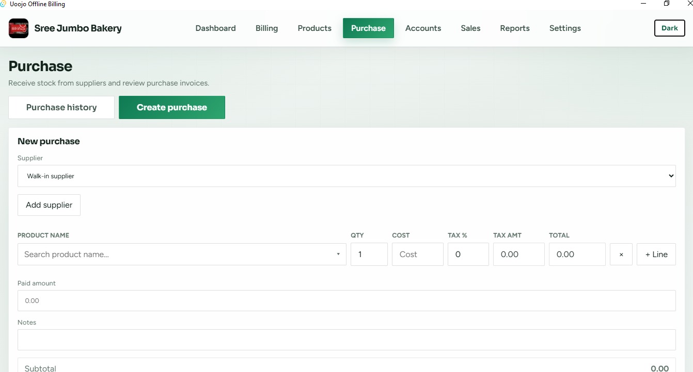Remove the product line with × button
693x372 pixels.
(621, 255)
